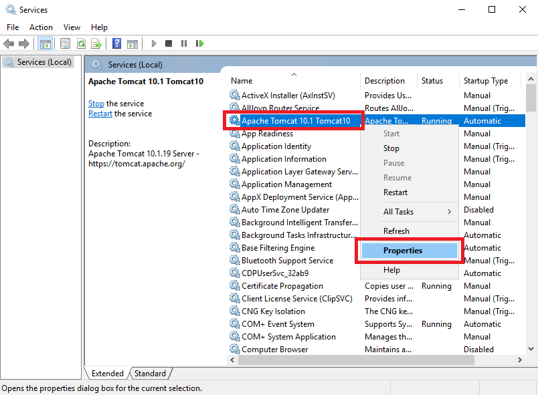Switch to the Standard tab

(x=150, y=374)
